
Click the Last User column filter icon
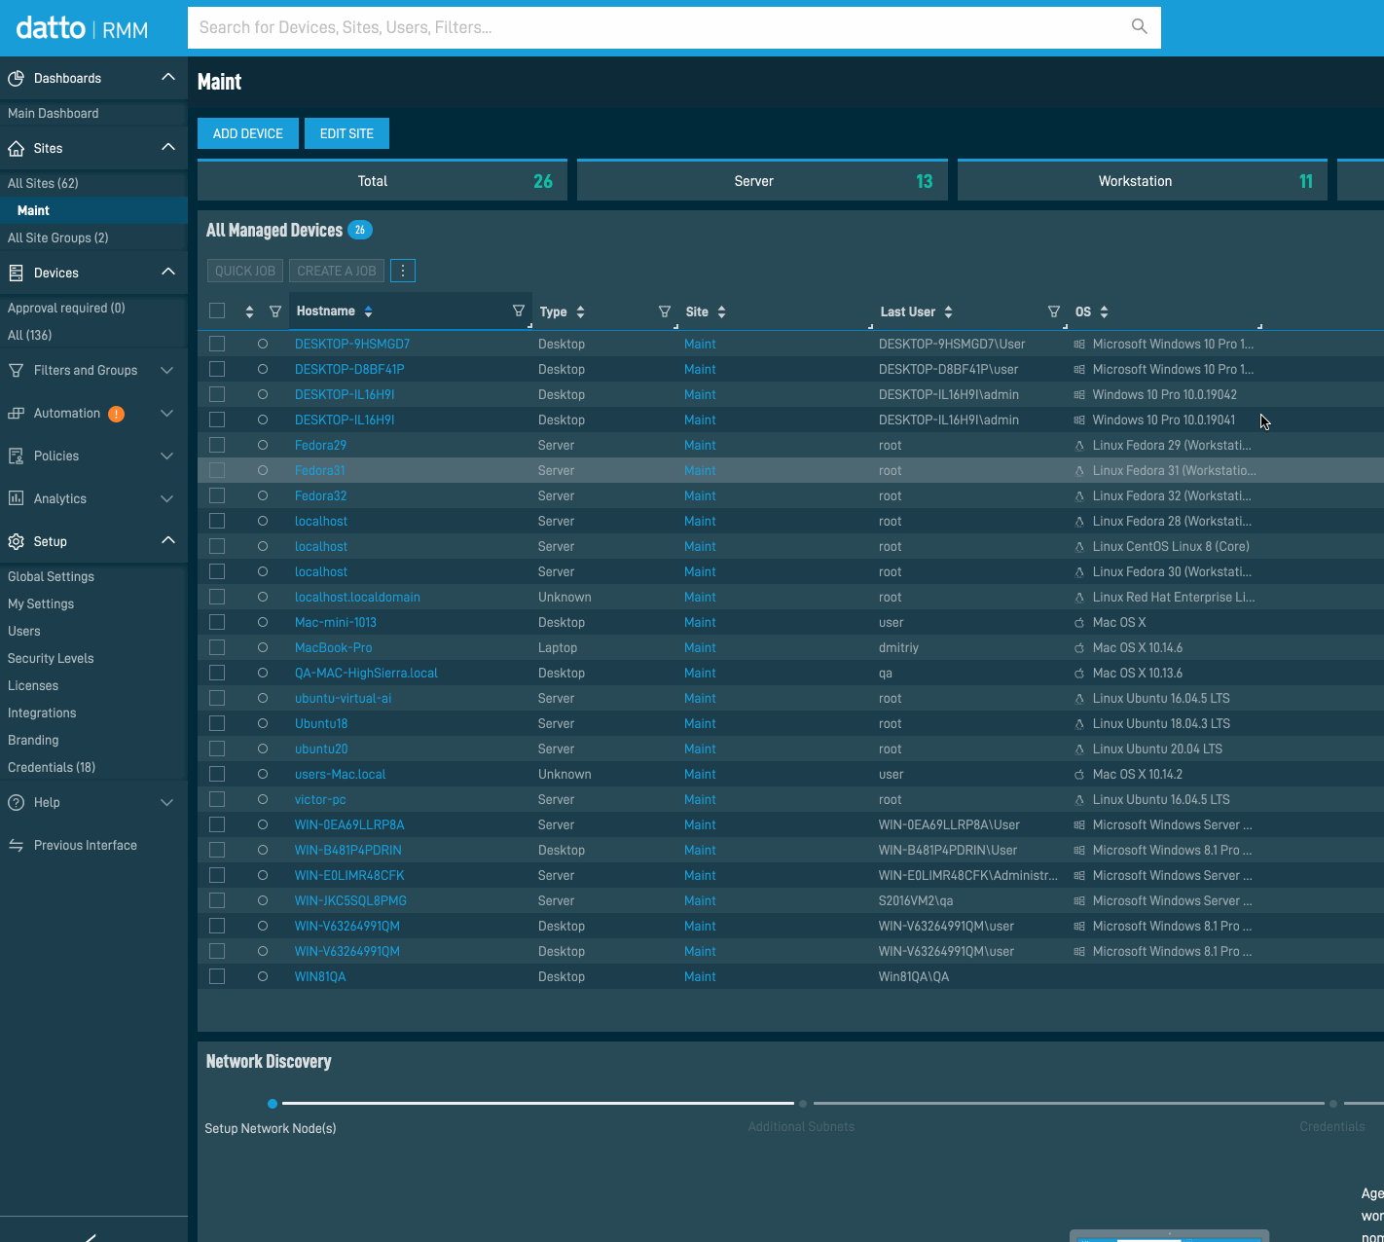click(1054, 311)
